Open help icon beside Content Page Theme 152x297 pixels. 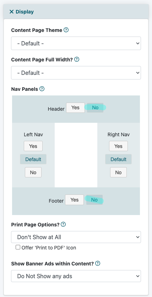point(66,30)
